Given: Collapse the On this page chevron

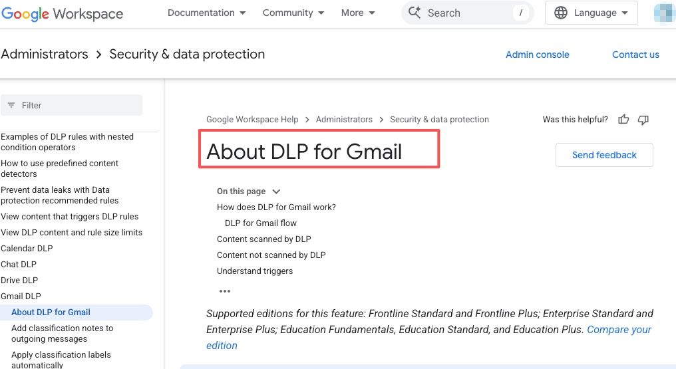Looking at the screenshot, I should [276, 191].
